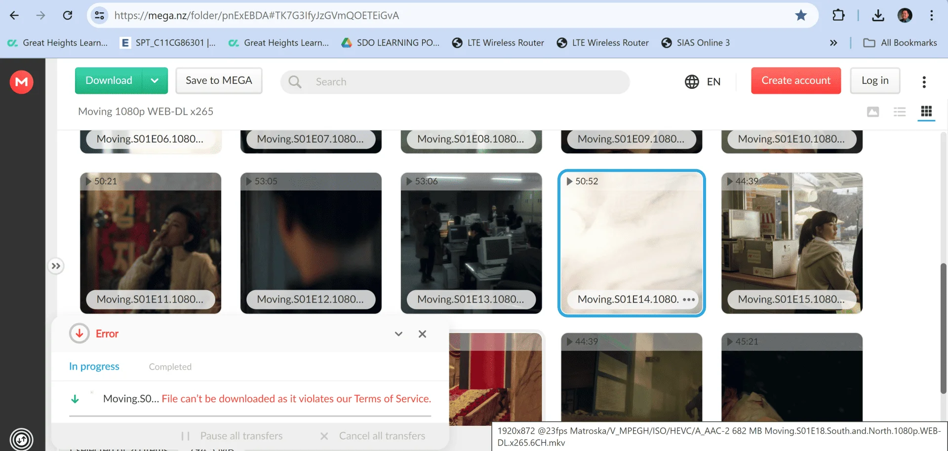This screenshot has height=451, width=948.
Task: Open SPT_C11CG86301 bookmark
Action: click(x=168, y=43)
